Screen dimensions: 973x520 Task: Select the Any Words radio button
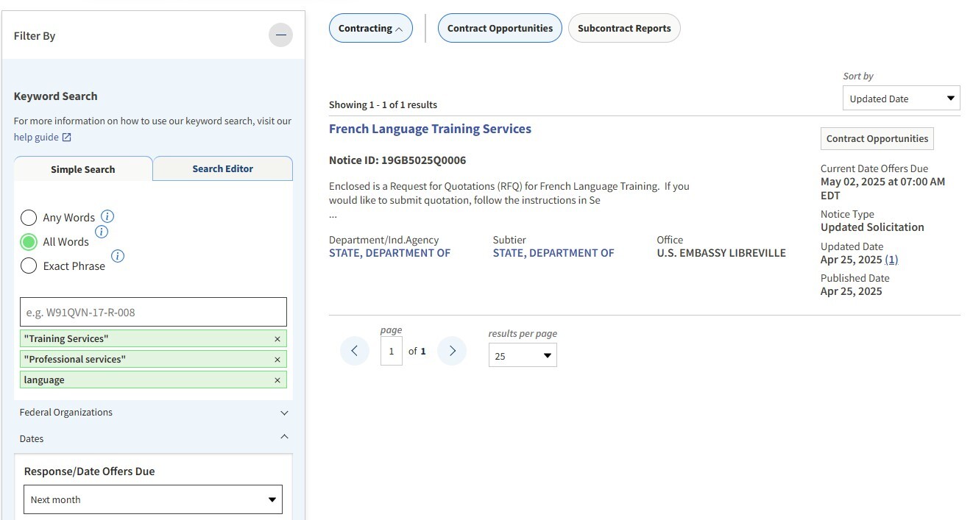point(29,218)
